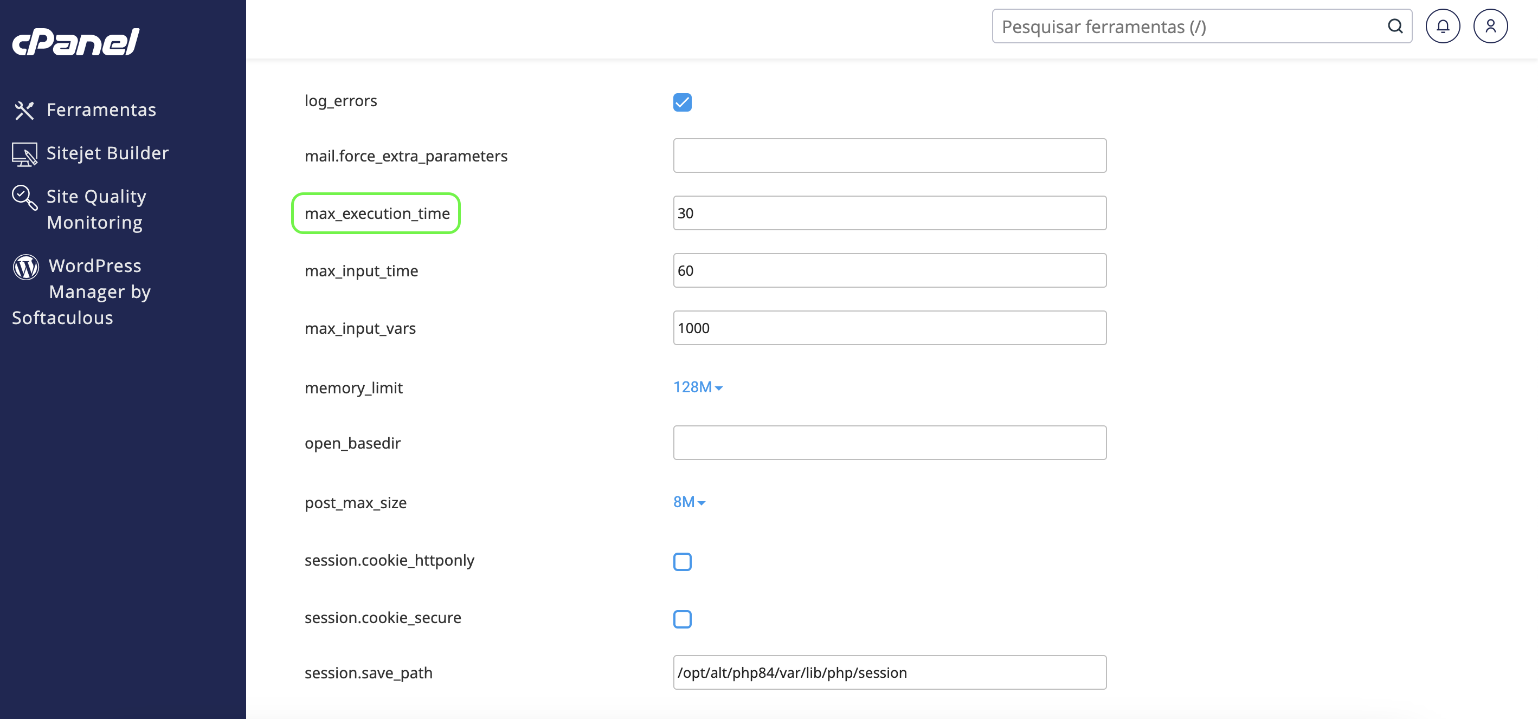1538x719 pixels.
Task: Select the Ferramentas sidebar menu item
Action: (x=84, y=111)
